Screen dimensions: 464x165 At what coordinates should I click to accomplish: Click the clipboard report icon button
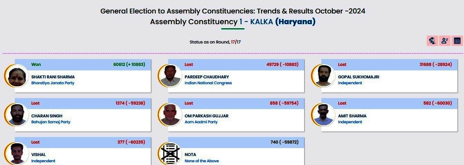tap(432, 41)
